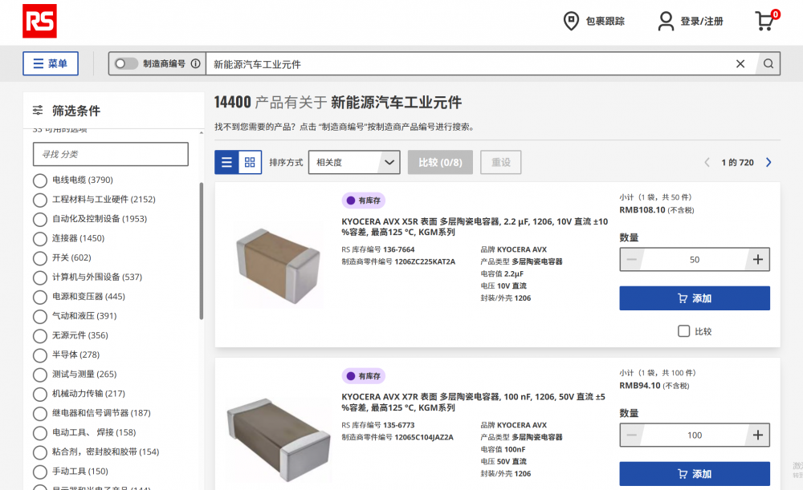This screenshot has height=490, width=803.
Task: Select the 半导体 (278) category
Action: 40,355
